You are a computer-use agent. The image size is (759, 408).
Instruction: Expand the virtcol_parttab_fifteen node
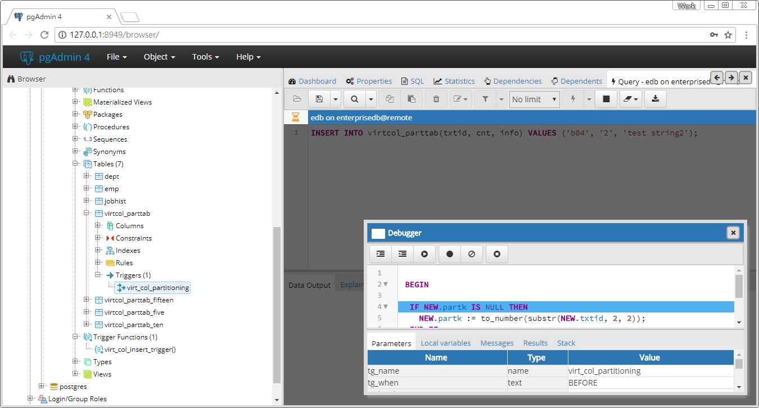click(87, 300)
